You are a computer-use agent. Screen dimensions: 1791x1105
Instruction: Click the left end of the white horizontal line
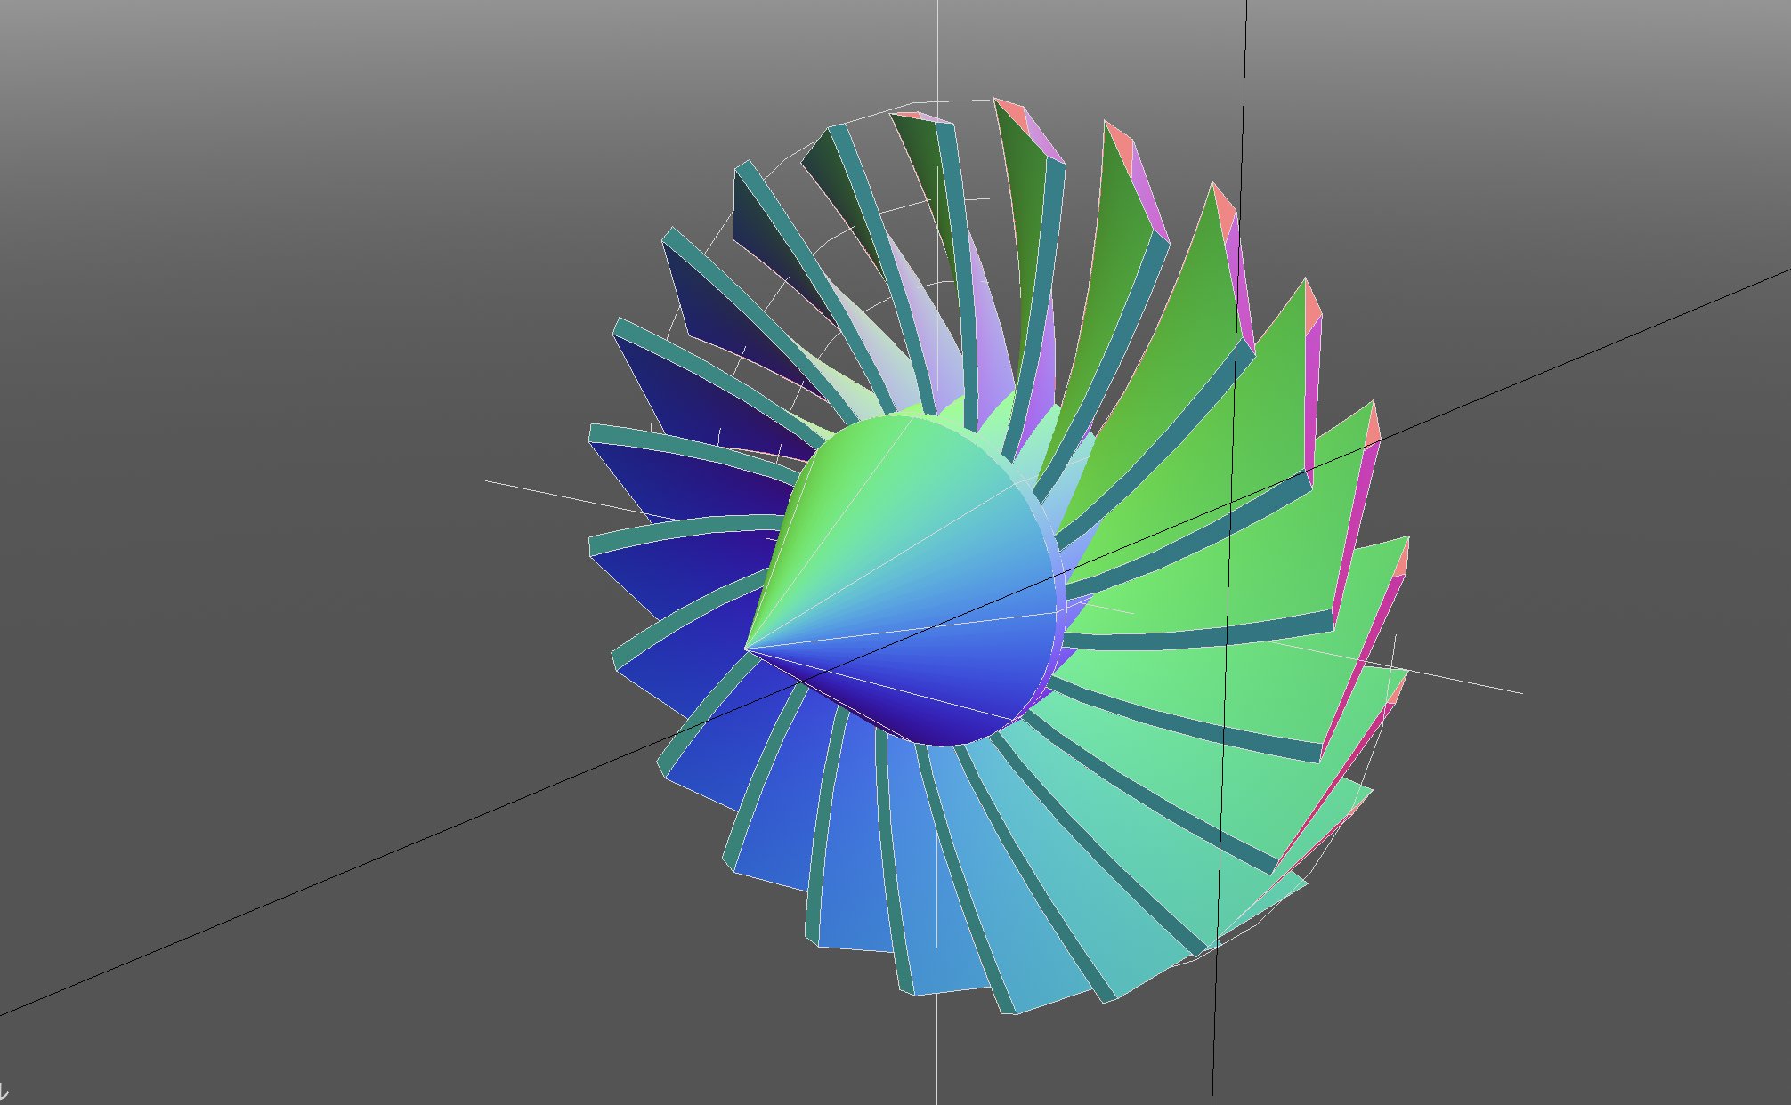(488, 481)
